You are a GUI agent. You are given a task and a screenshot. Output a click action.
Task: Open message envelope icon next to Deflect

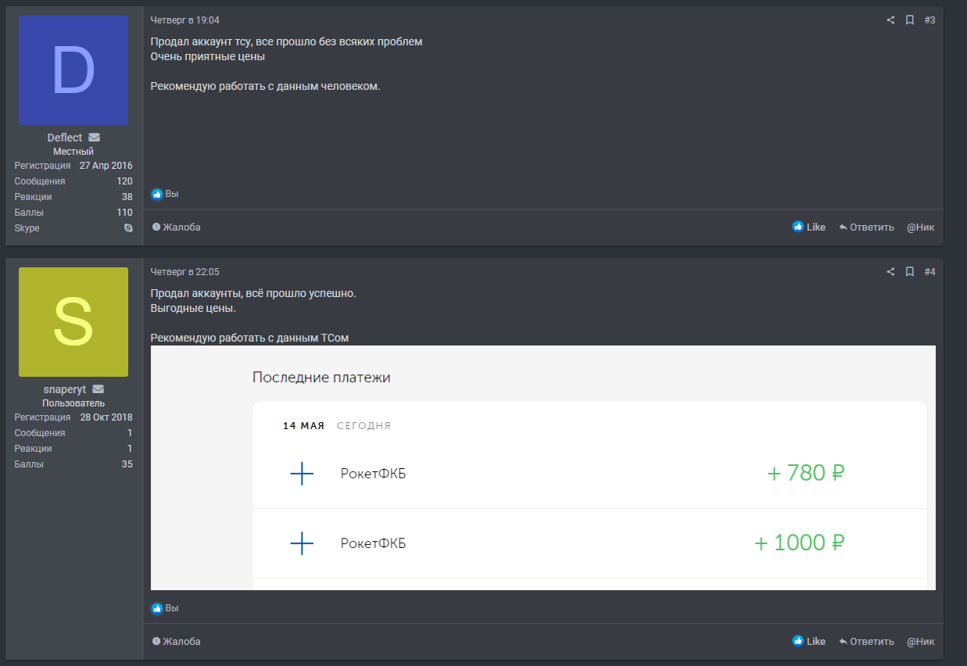95,138
